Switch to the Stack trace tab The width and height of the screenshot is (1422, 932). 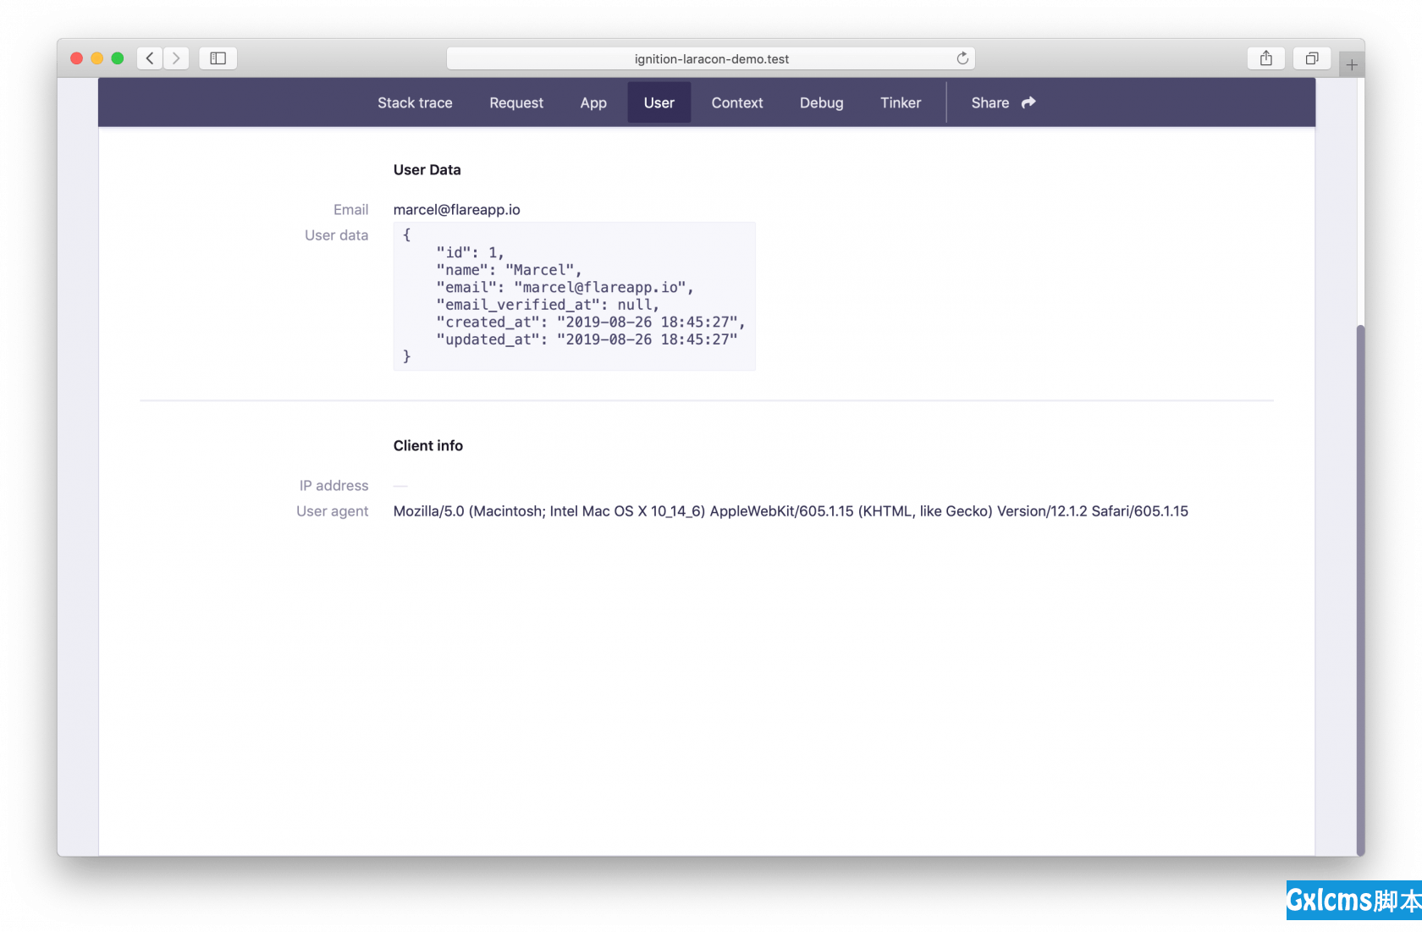pos(415,102)
